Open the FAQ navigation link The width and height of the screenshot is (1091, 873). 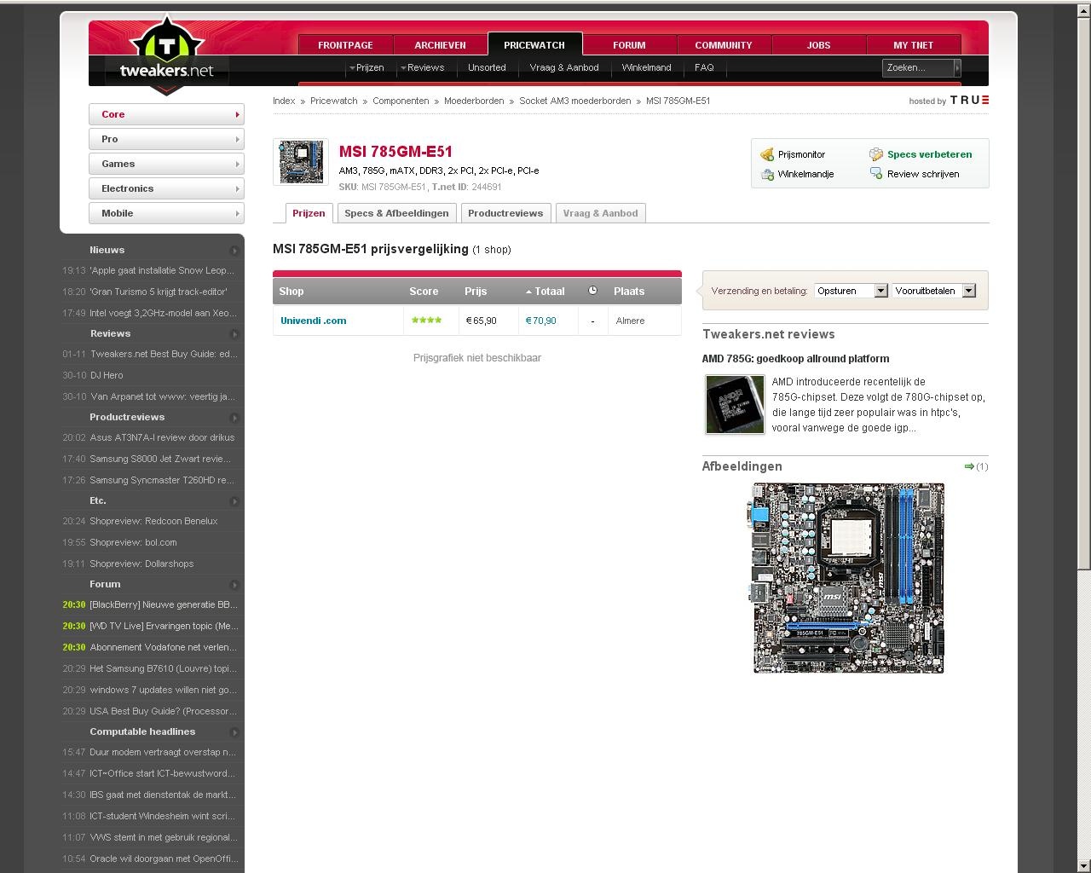coord(704,67)
